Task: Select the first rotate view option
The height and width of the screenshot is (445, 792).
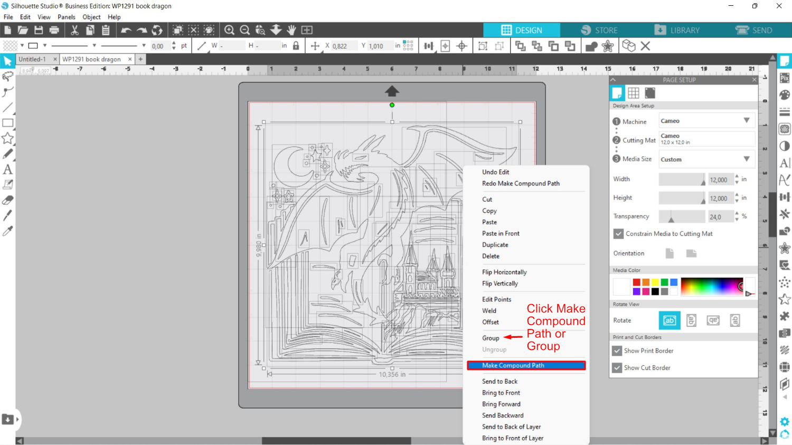Action: tap(670, 320)
